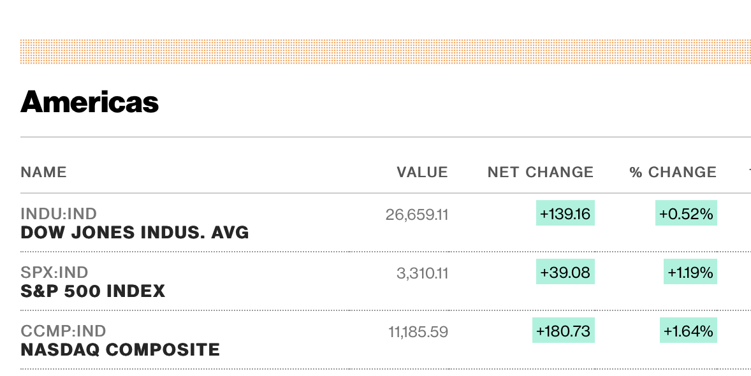This screenshot has width=751, height=376.
Task: Click the NAME column header
Action: (43, 172)
